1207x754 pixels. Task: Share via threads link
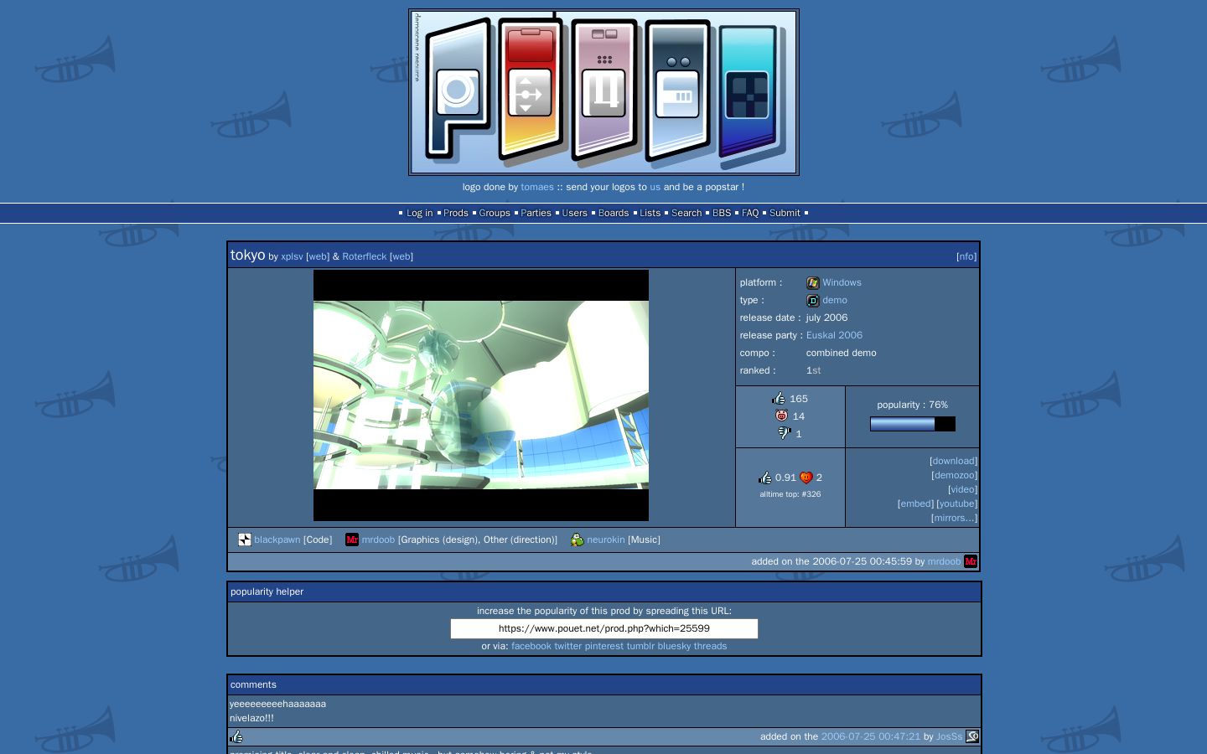pos(710,646)
